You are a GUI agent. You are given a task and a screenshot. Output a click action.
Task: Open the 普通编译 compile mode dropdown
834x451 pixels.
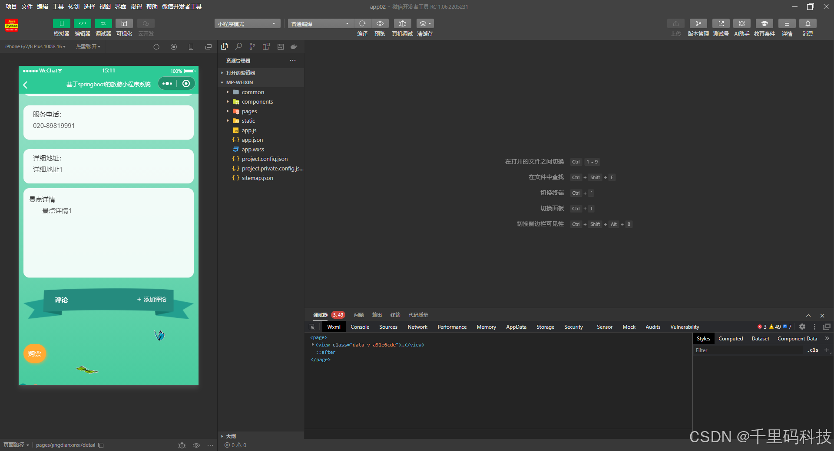click(321, 23)
